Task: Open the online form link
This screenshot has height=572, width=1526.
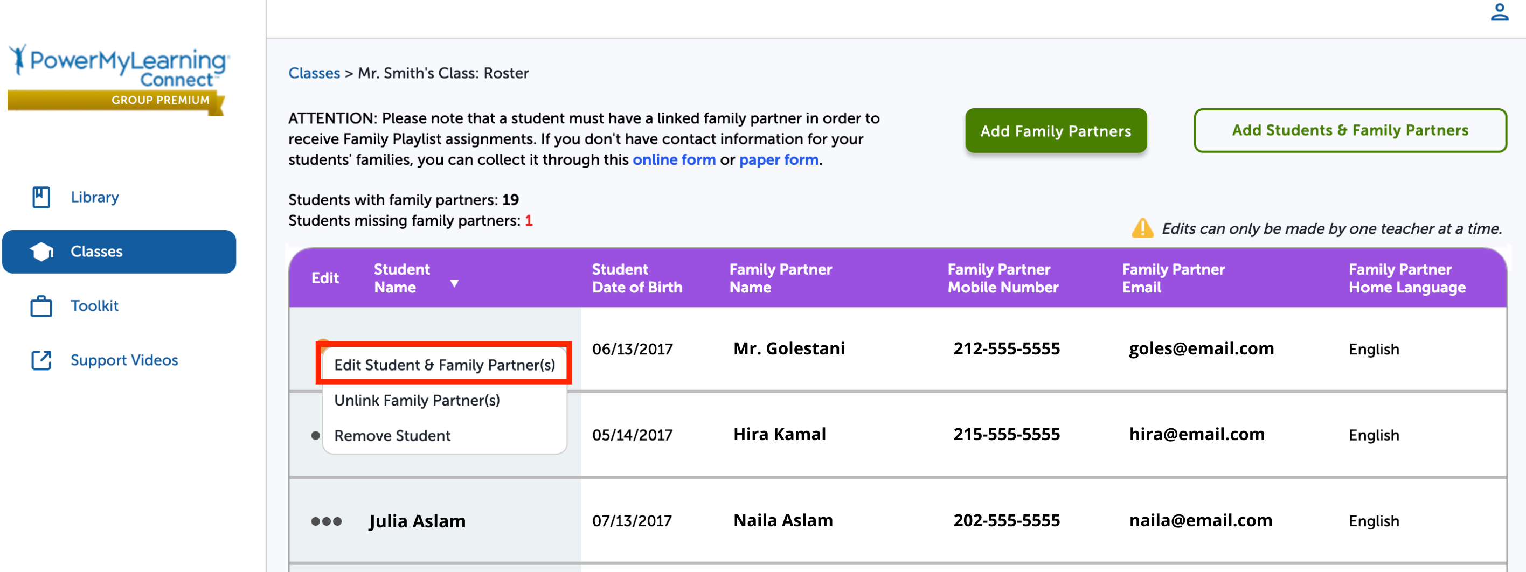Action: 674,160
